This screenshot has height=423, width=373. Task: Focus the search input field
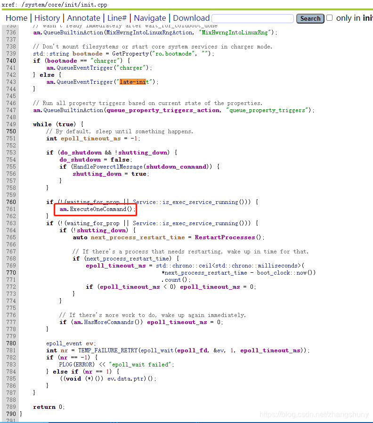253,18
